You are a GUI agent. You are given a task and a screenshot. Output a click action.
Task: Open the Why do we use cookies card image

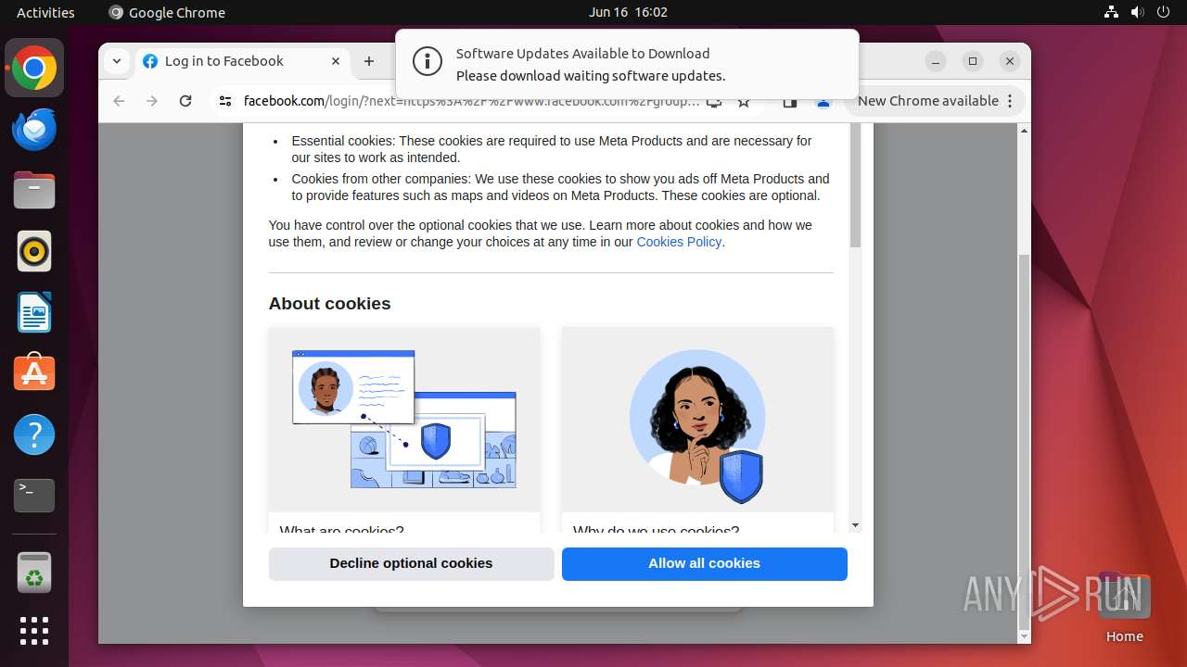[x=697, y=420]
